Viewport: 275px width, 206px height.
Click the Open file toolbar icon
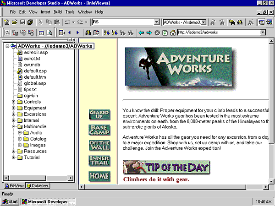pos(15,22)
